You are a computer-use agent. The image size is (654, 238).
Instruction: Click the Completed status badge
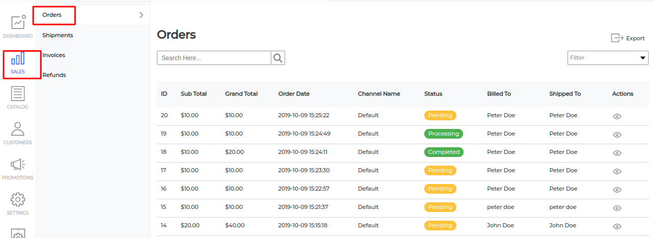point(444,152)
